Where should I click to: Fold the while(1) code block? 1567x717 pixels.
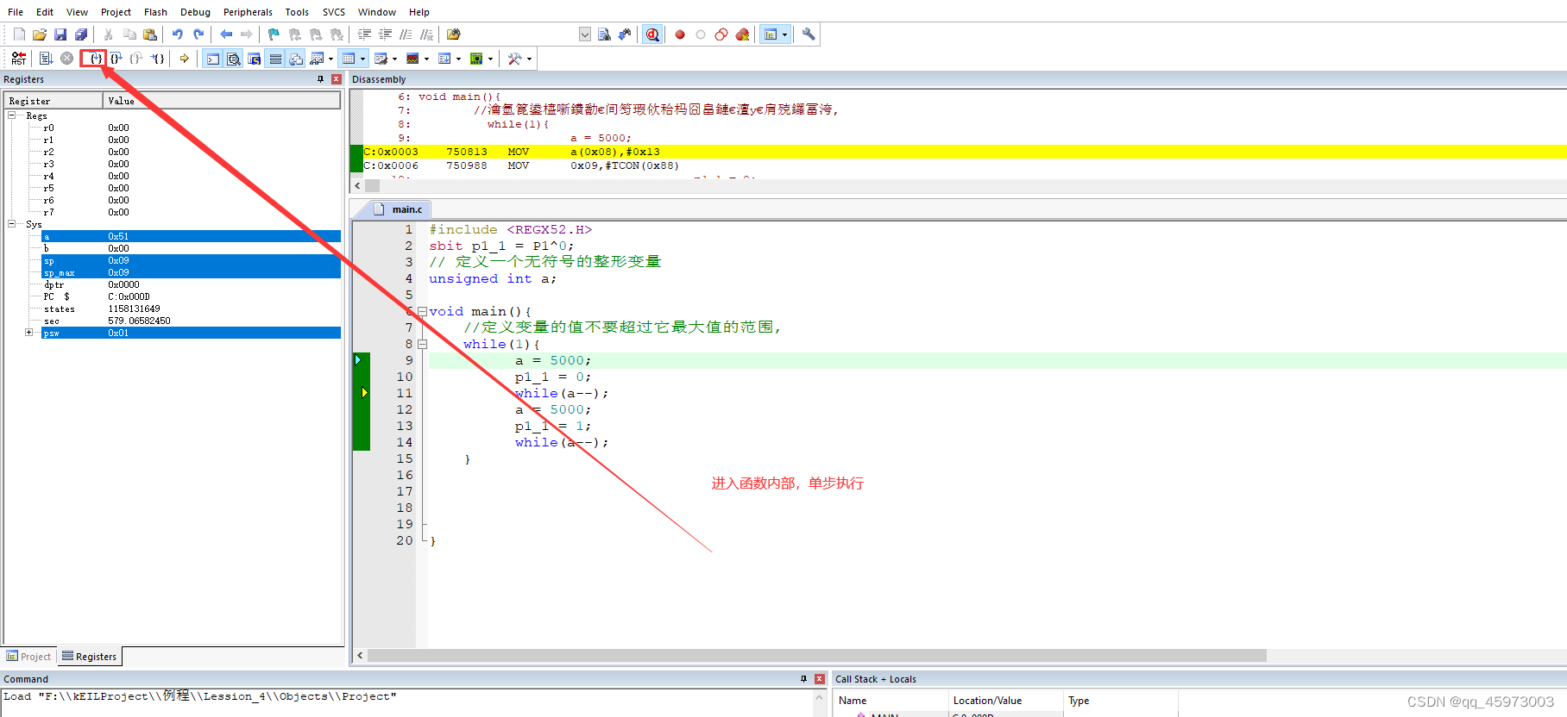422,344
